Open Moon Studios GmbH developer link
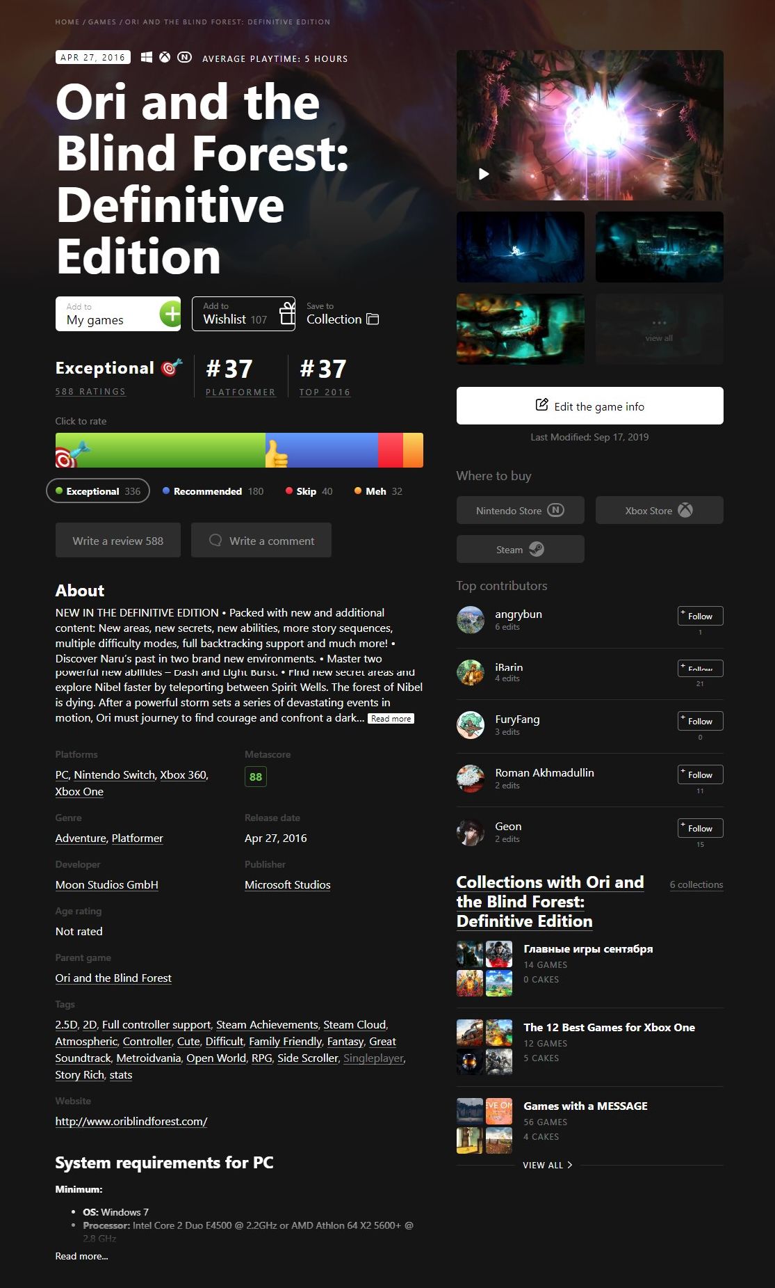775x1288 pixels. 106,884
